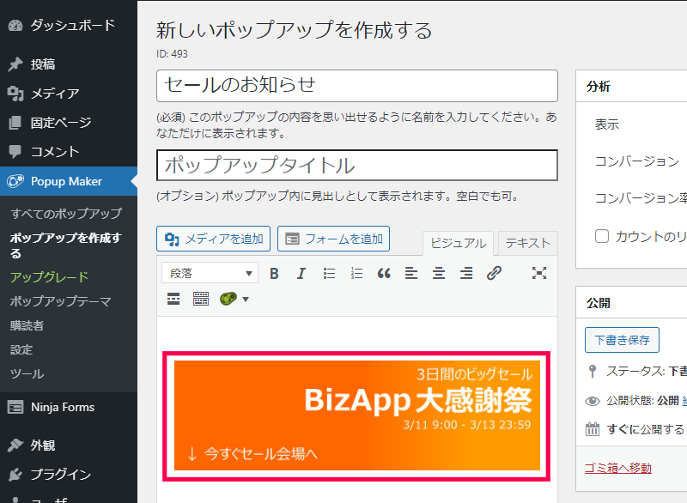Screen dimensions: 687x503
Task: Insert Read More tag
Action: click(173, 299)
